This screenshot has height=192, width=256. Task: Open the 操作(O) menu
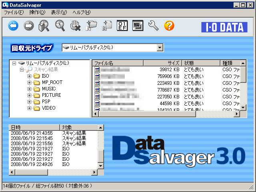[37, 12]
